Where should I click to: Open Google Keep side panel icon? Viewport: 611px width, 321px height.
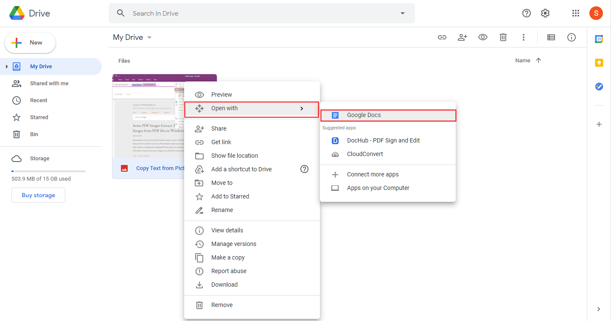coord(599,63)
